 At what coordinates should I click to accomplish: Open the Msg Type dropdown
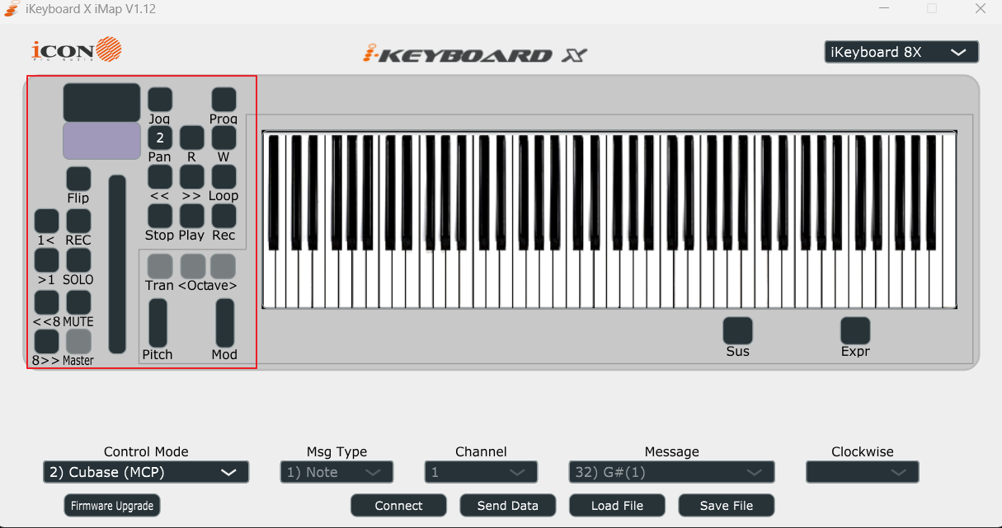coord(336,472)
